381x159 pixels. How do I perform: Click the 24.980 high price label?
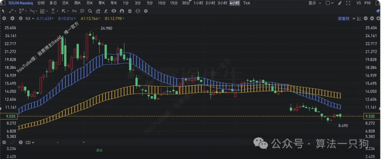(106, 29)
